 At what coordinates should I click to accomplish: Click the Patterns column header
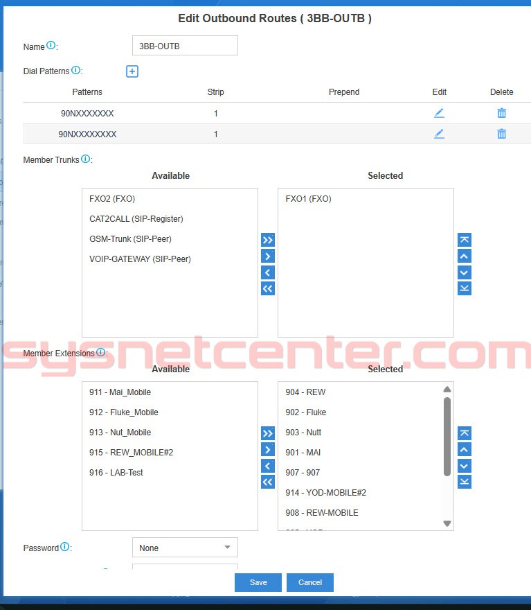tap(87, 92)
